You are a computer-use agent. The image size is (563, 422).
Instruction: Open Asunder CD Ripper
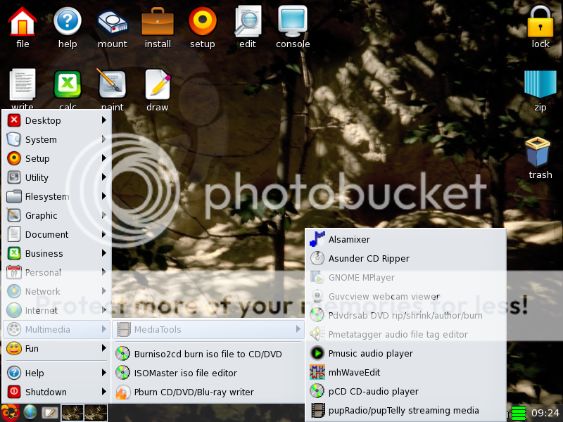tap(406, 258)
